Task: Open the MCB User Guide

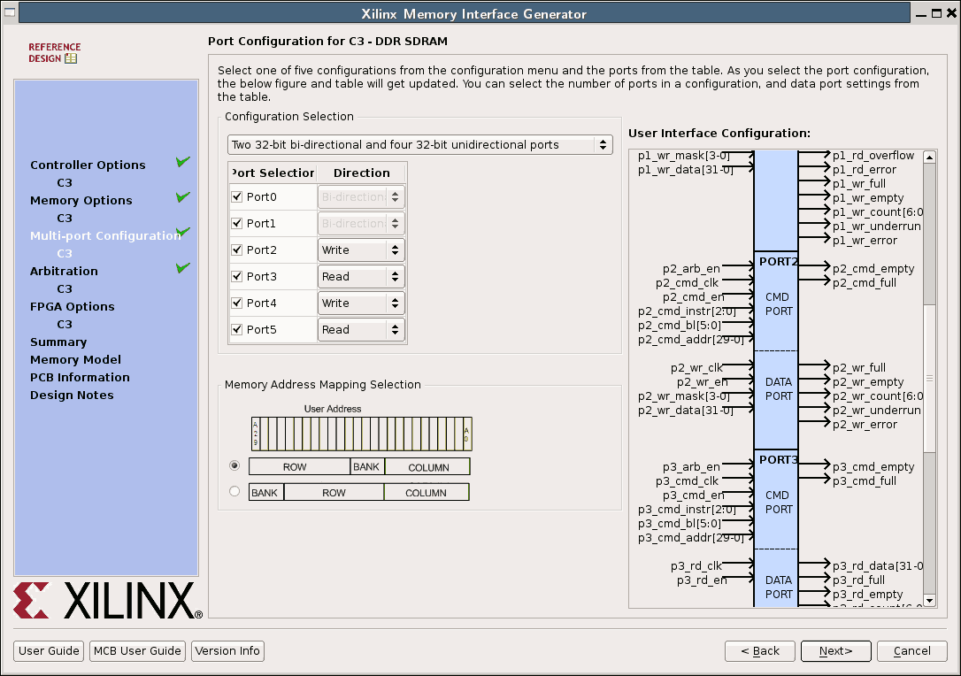Action: tap(137, 651)
